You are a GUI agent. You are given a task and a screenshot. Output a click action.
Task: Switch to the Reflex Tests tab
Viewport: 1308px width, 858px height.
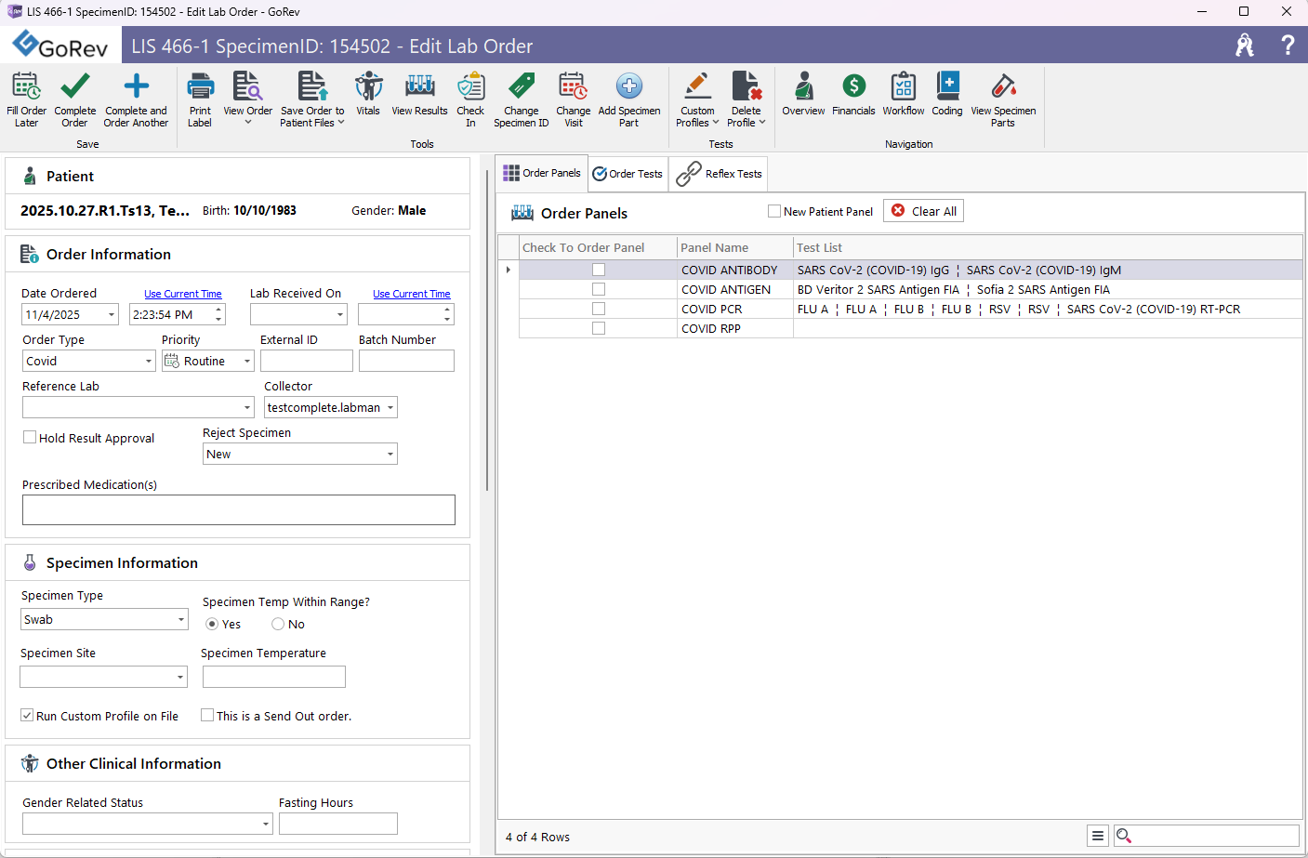point(720,174)
